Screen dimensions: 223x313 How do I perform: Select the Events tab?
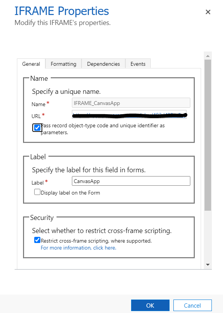click(x=138, y=64)
